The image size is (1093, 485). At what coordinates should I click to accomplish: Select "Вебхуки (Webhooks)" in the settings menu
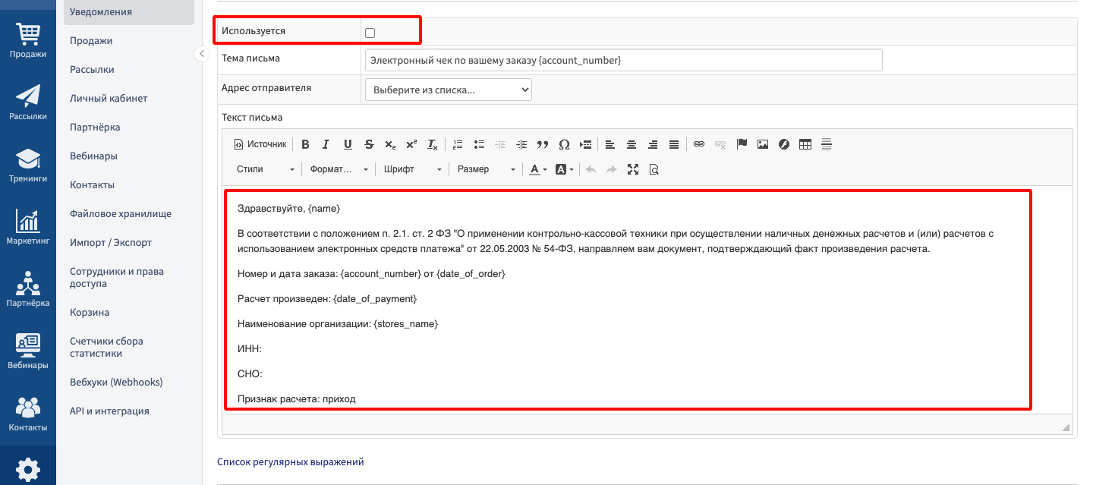(116, 382)
